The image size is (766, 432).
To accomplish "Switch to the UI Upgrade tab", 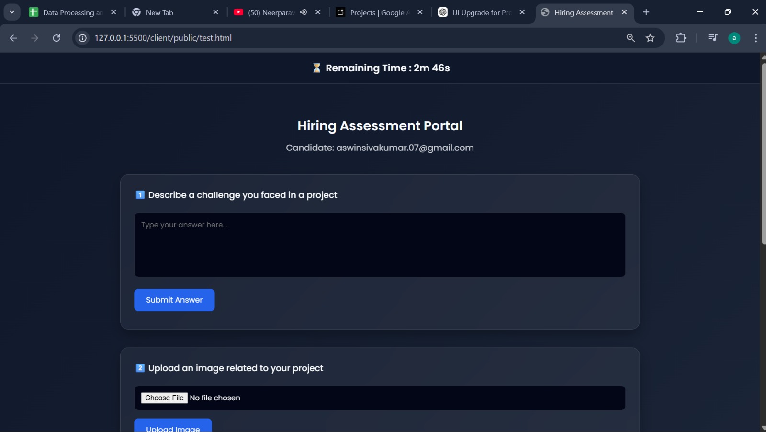I will point(482,12).
